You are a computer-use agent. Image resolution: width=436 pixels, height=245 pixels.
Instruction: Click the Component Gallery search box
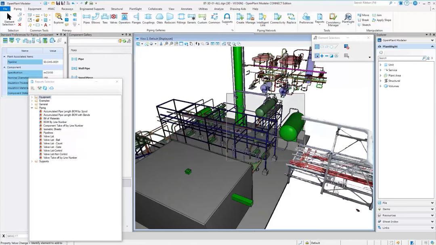93,41
